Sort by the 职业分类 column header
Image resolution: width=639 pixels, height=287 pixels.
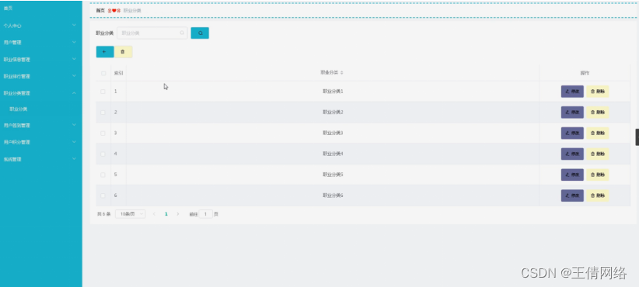pos(332,73)
